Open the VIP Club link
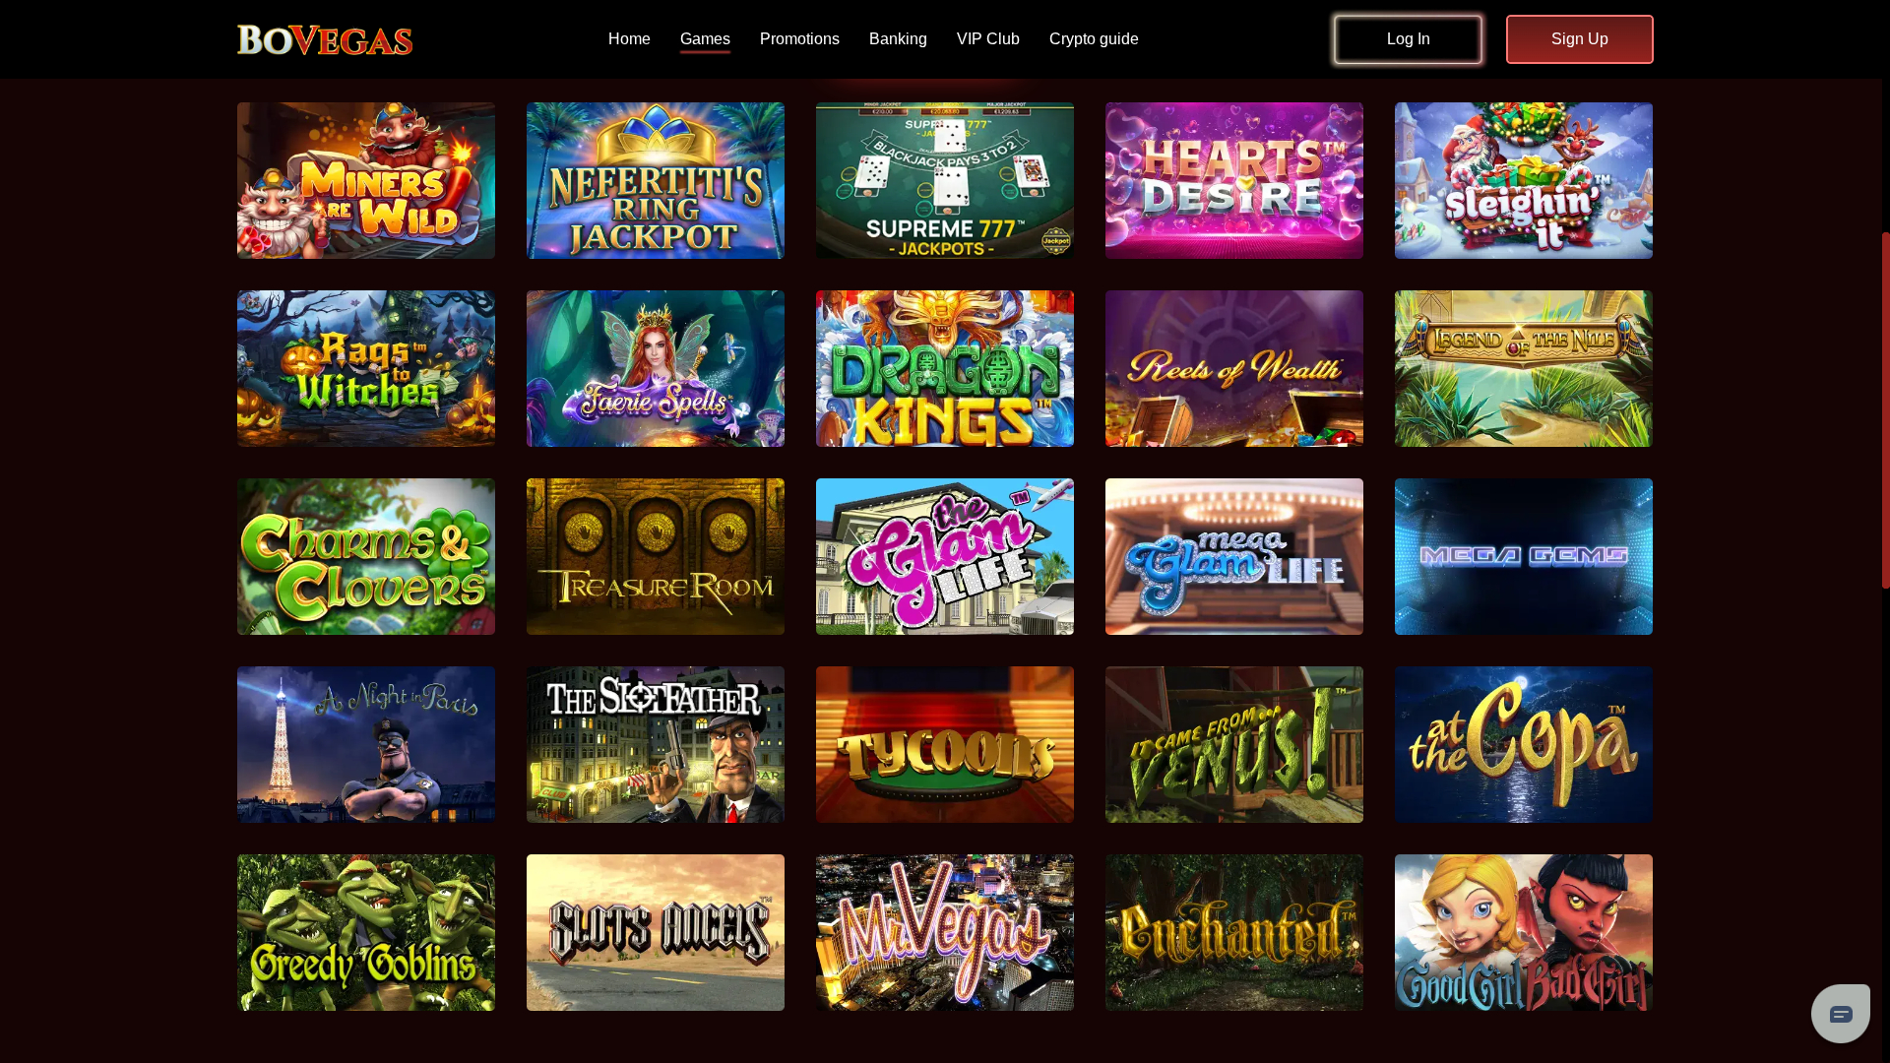This screenshot has height=1063, width=1890. click(988, 39)
